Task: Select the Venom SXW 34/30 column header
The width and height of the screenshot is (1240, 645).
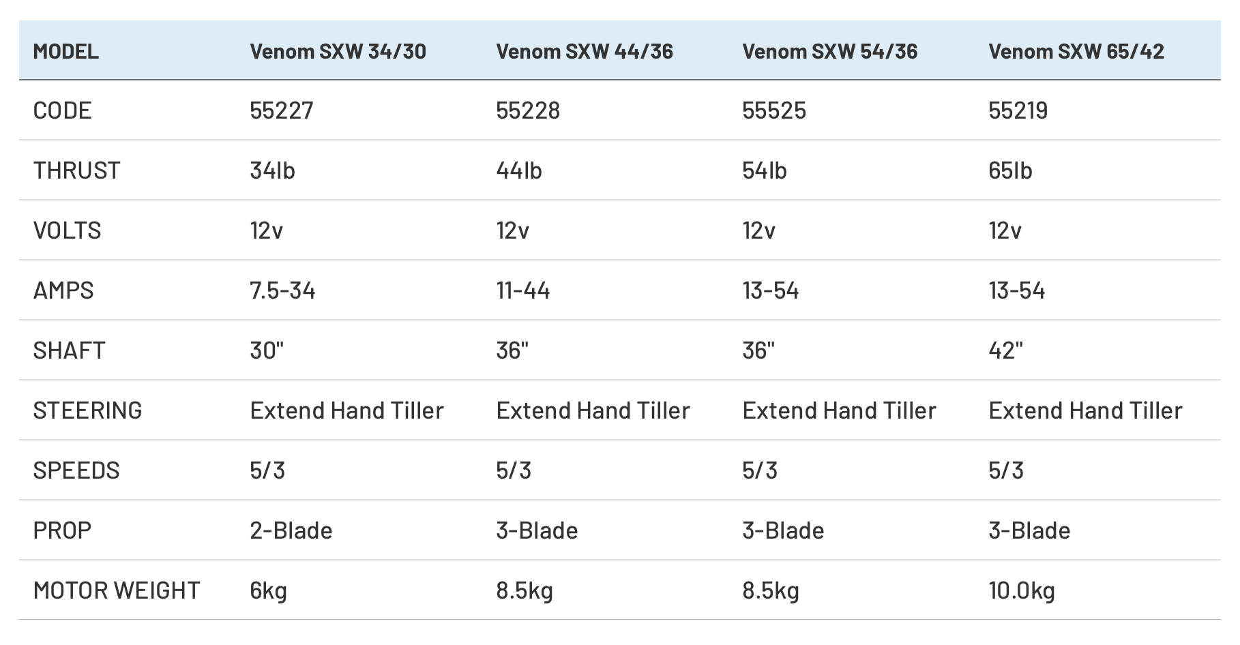Action: tap(338, 52)
